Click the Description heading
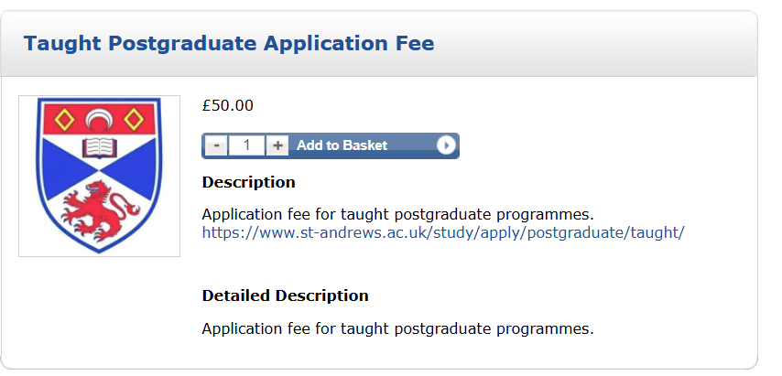 pyautogui.click(x=248, y=182)
